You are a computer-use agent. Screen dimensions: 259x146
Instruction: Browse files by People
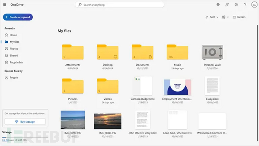11,78
